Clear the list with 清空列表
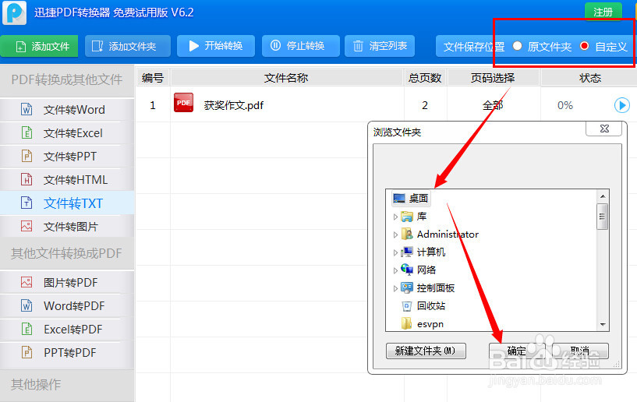This screenshot has width=637, height=402. coord(380,46)
